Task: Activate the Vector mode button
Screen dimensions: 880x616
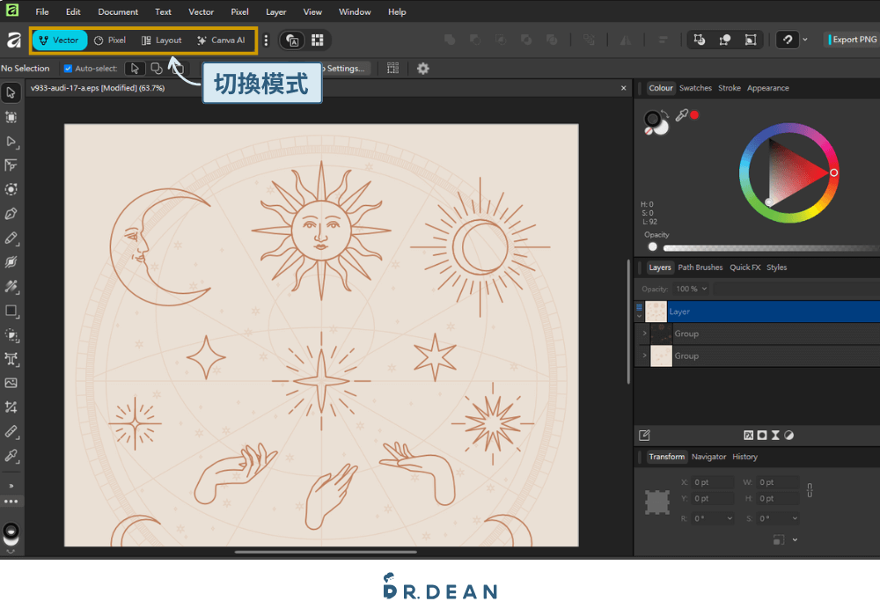Action: click(60, 40)
